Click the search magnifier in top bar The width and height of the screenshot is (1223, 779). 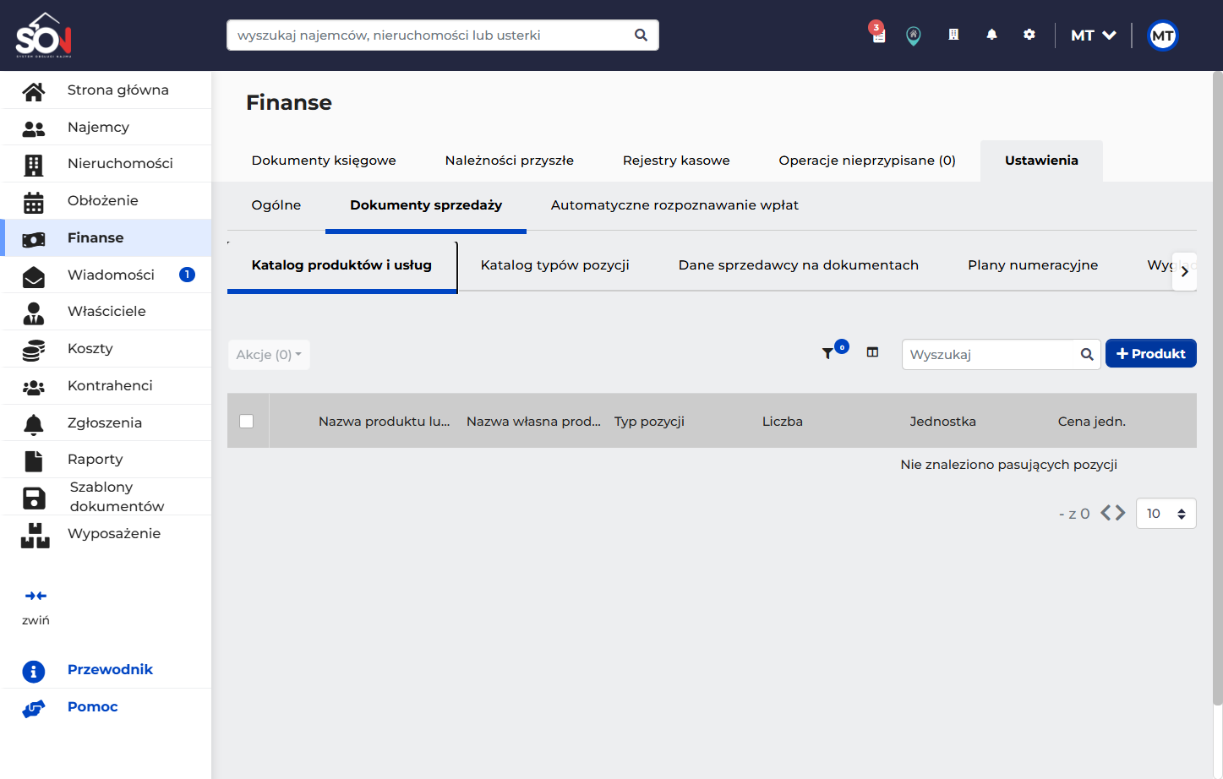point(641,35)
